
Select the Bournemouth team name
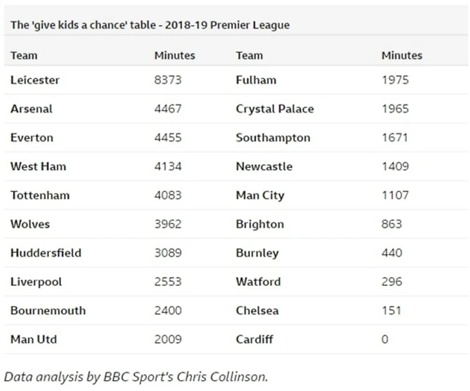[48, 310]
